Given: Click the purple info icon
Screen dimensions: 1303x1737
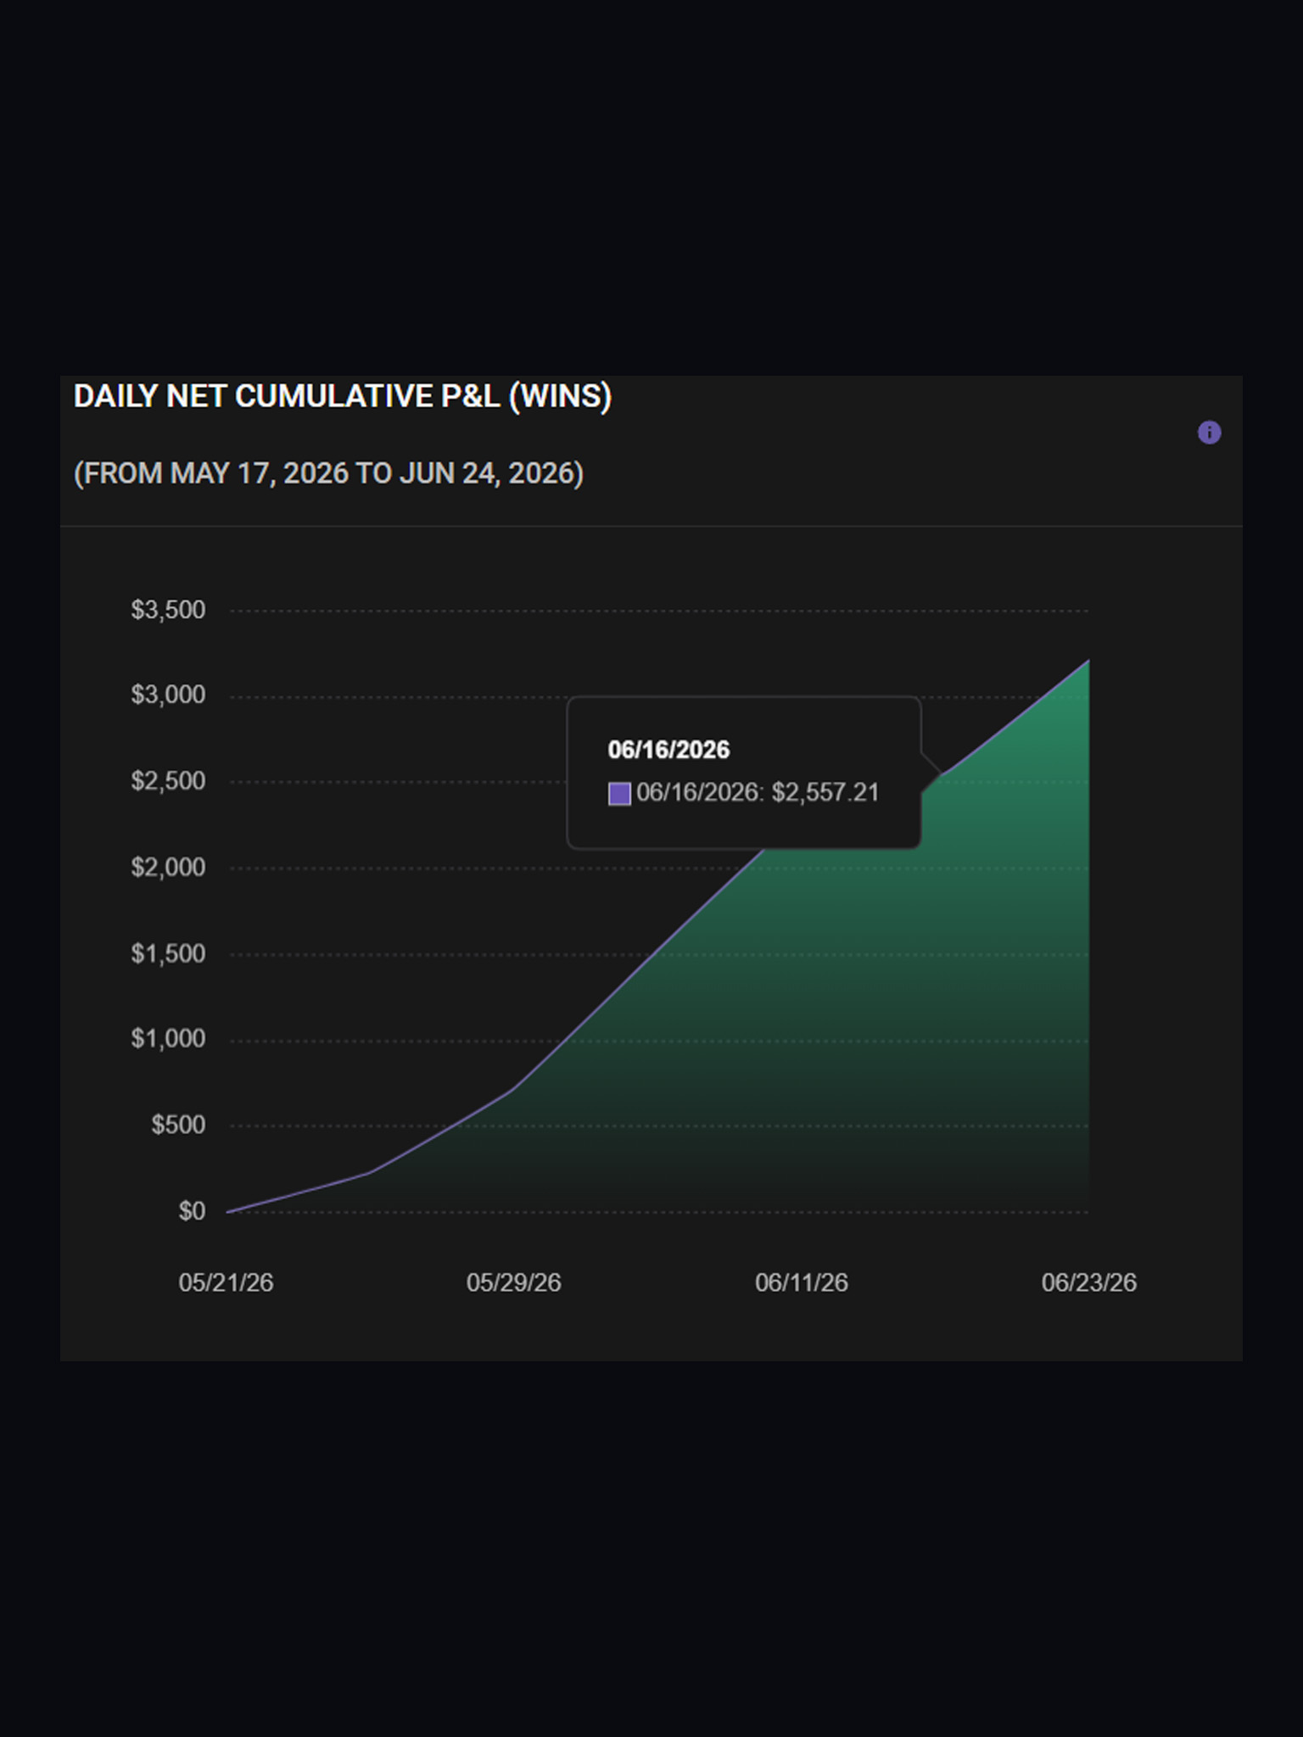Looking at the screenshot, I should pyautogui.click(x=1209, y=433).
